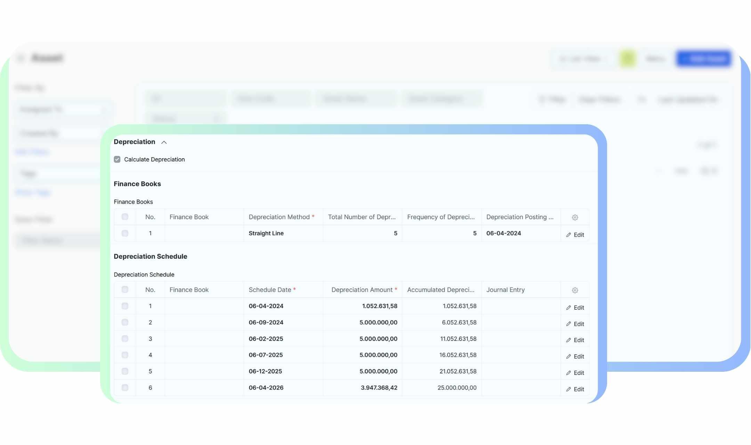The image size is (751, 445).
Task: Click the Depreciation Schedule table settings gear
Action: [x=575, y=290]
